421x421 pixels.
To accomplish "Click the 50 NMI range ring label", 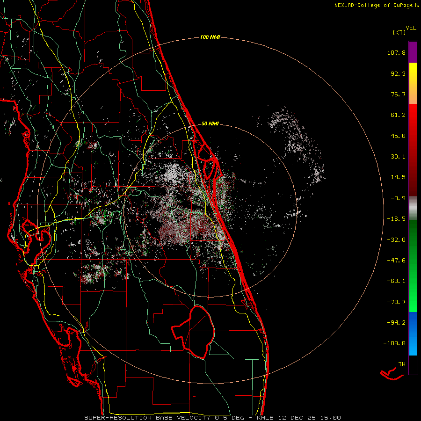I will tap(210, 123).
